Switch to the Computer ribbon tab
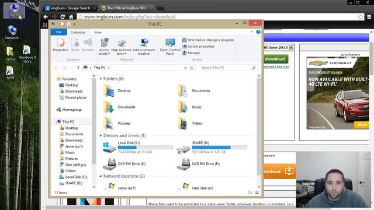 point(78,32)
